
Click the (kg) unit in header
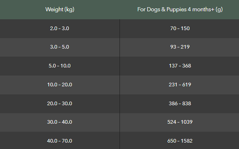tap(69, 9)
